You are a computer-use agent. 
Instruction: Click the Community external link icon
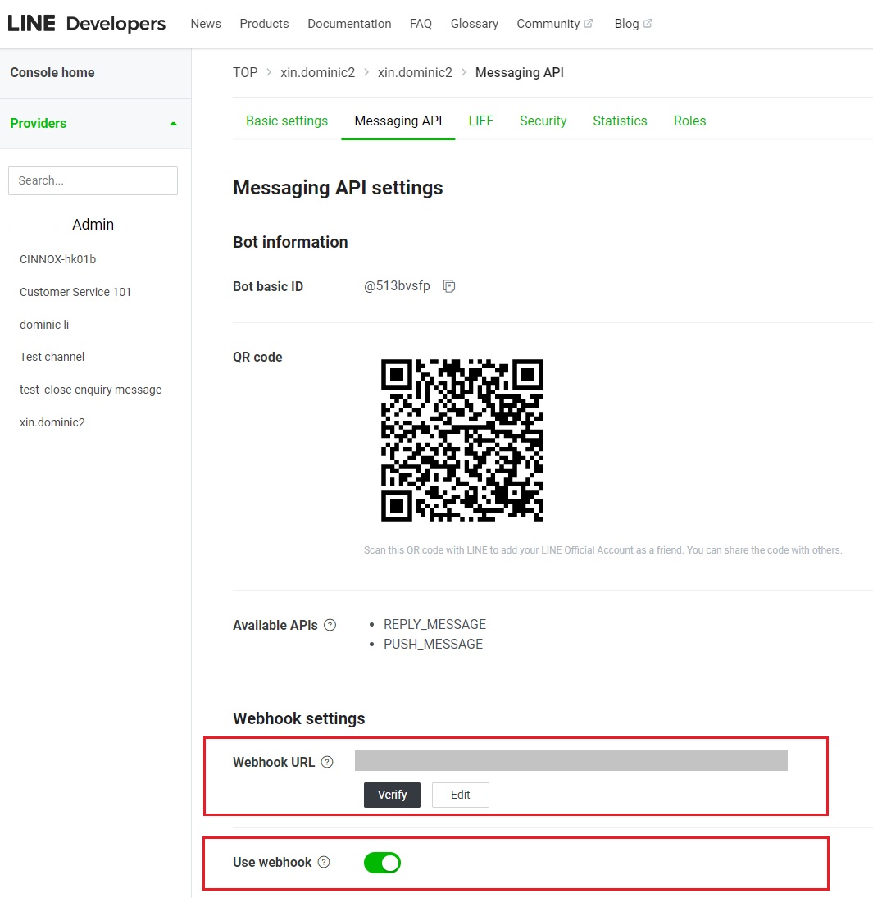(x=589, y=24)
